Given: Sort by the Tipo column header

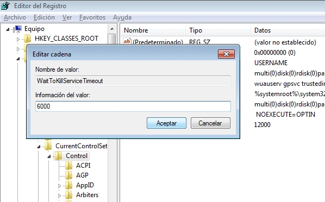Looking at the screenshot, I should pos(218,30).
